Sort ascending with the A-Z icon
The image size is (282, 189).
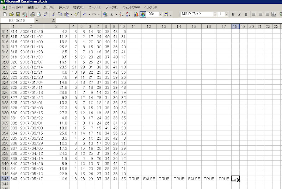pos(121,14)
